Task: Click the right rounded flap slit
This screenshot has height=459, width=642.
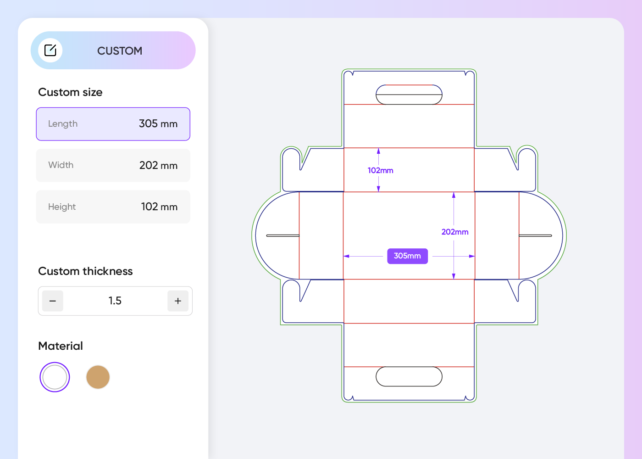Action: (535, 235)
